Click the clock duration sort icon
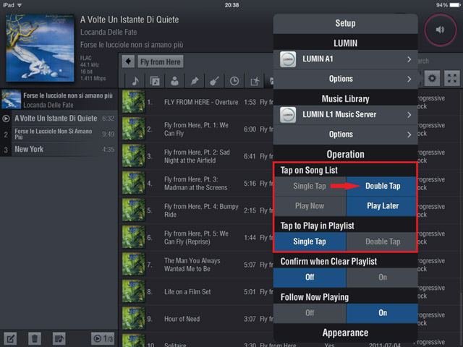 click(x=234, y=80)
